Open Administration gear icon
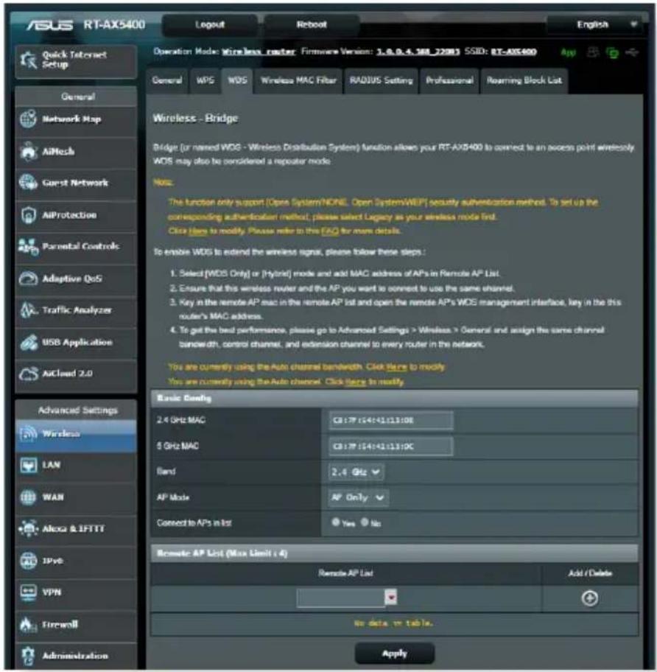Viewport: 657px width, 672px height. (x=28, y=656)
